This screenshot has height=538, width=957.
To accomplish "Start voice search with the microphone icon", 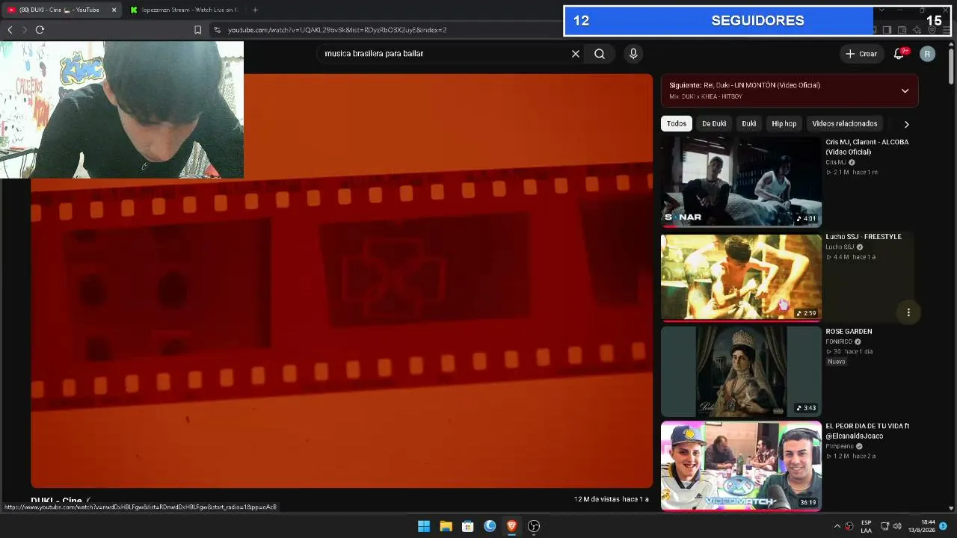I will tap(633, 54).
